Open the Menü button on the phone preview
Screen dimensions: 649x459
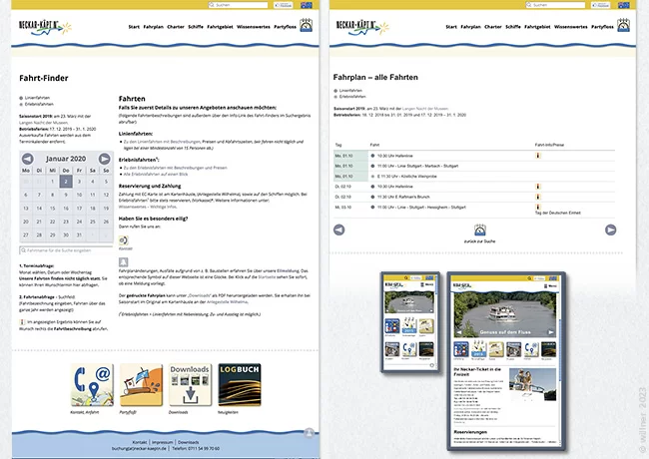(426, 284)
